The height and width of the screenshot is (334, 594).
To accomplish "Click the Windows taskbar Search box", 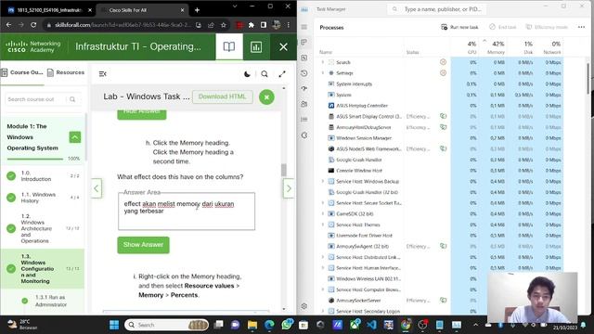I will pos(167,325).
